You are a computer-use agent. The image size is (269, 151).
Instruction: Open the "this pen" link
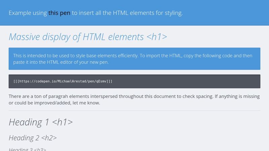coord(59,13)
